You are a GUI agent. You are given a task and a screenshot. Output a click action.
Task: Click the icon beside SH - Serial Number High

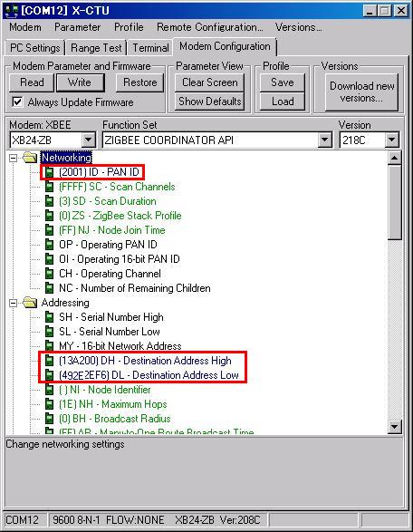click(50, 317)
